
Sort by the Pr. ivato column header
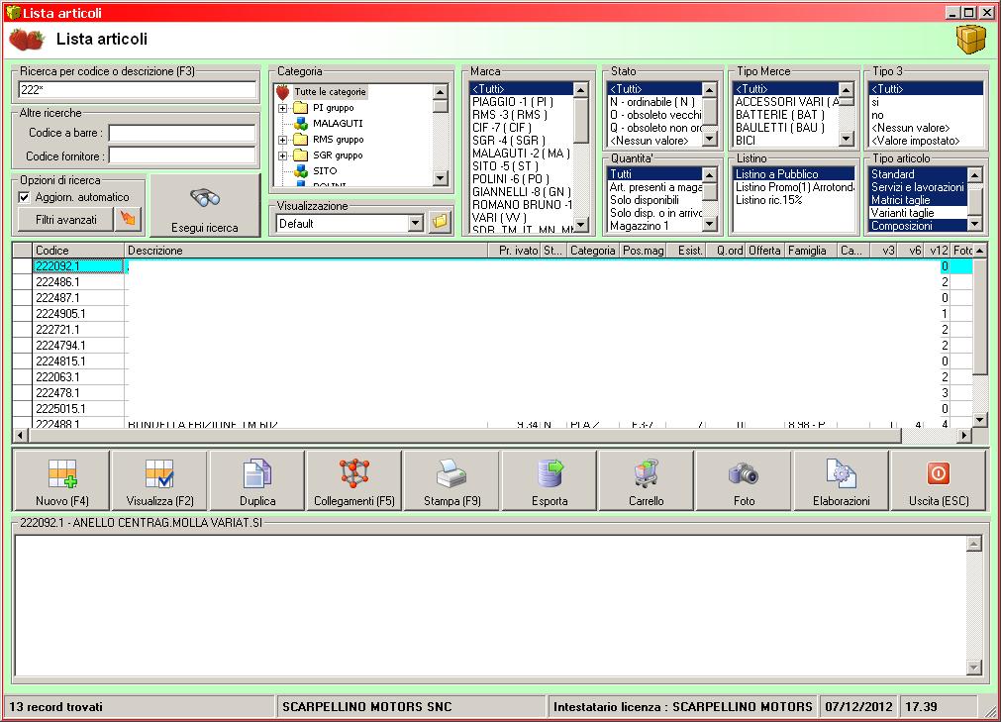point(515,251)
